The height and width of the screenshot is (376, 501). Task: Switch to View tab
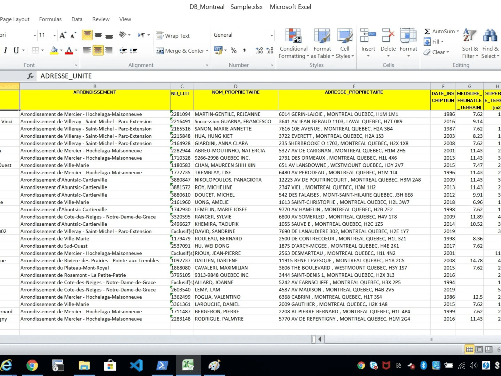click(125, 19)
